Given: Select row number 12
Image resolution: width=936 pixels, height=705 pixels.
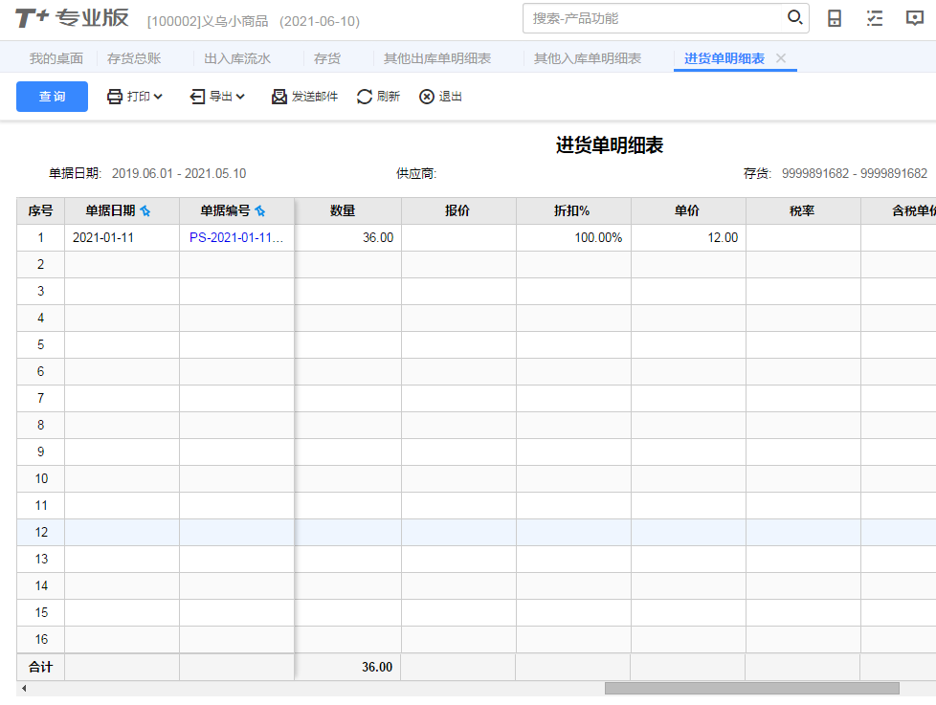Looking at the screenshot, I should tap(40, 532).
